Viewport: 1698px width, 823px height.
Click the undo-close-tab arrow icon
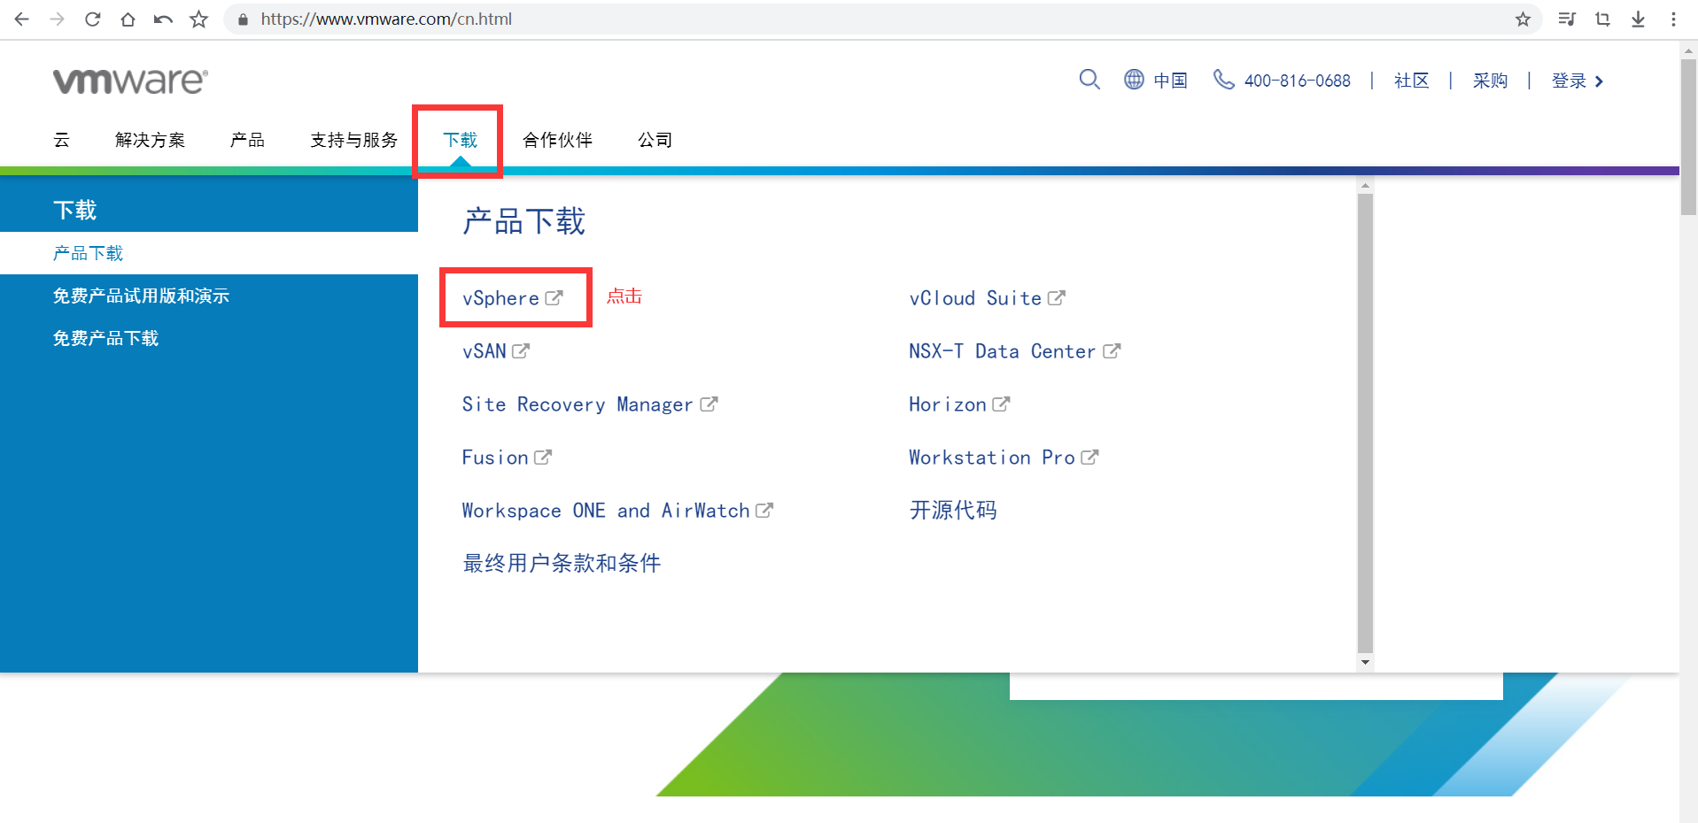163,19
